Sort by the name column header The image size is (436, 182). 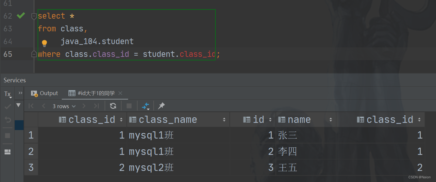pos(299,120)
